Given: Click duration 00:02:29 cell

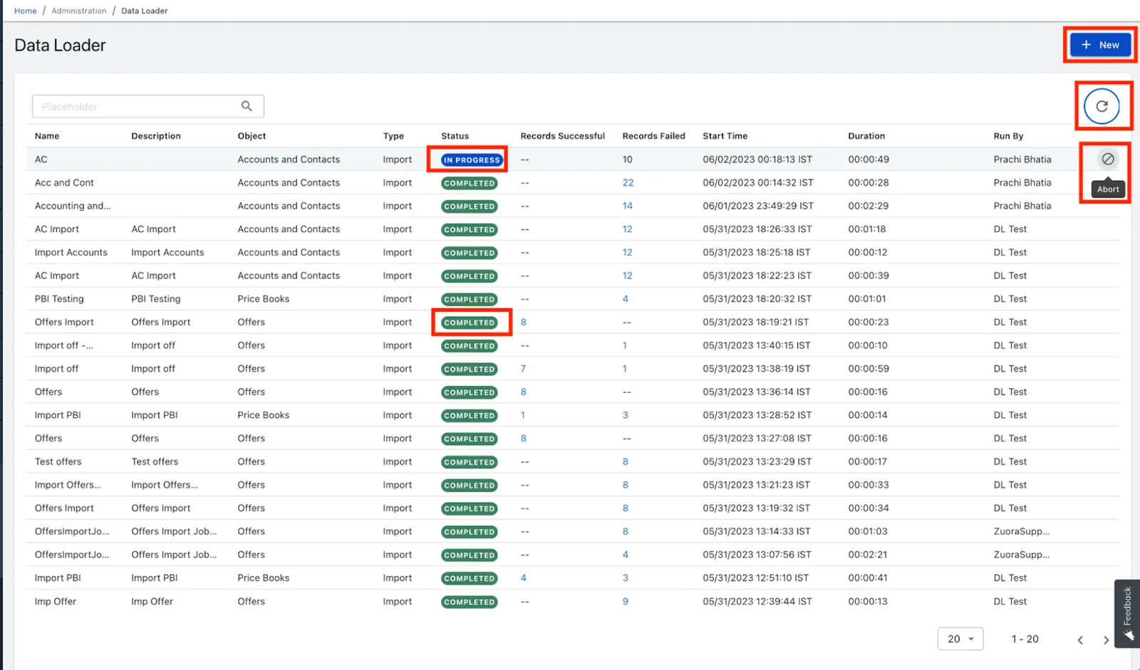Looking at the screenshot, I should pyautogui.click(x=869, y=206).
